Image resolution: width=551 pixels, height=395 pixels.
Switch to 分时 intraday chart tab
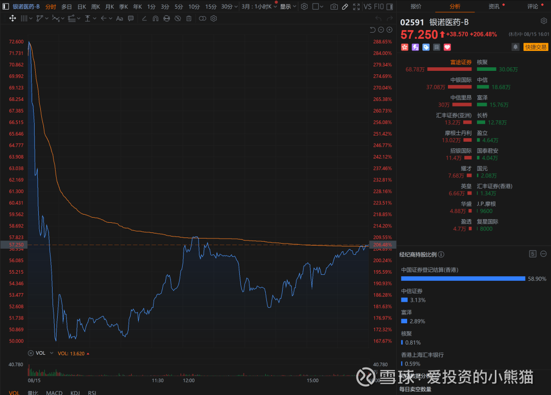pos(51,7)
